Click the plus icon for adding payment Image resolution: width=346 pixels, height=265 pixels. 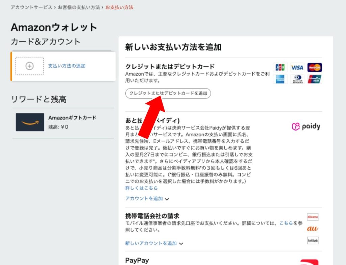point(30,66)
